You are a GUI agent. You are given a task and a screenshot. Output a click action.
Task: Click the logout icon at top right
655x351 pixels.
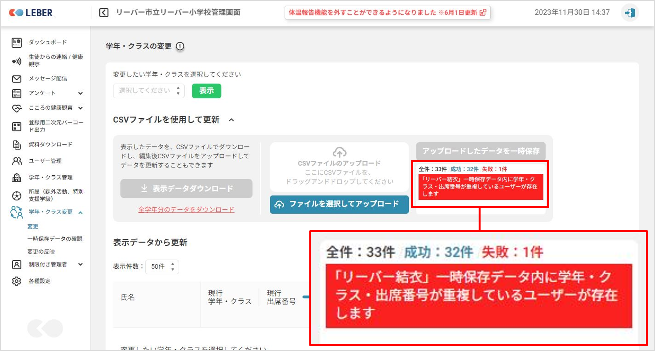(630, 13)
